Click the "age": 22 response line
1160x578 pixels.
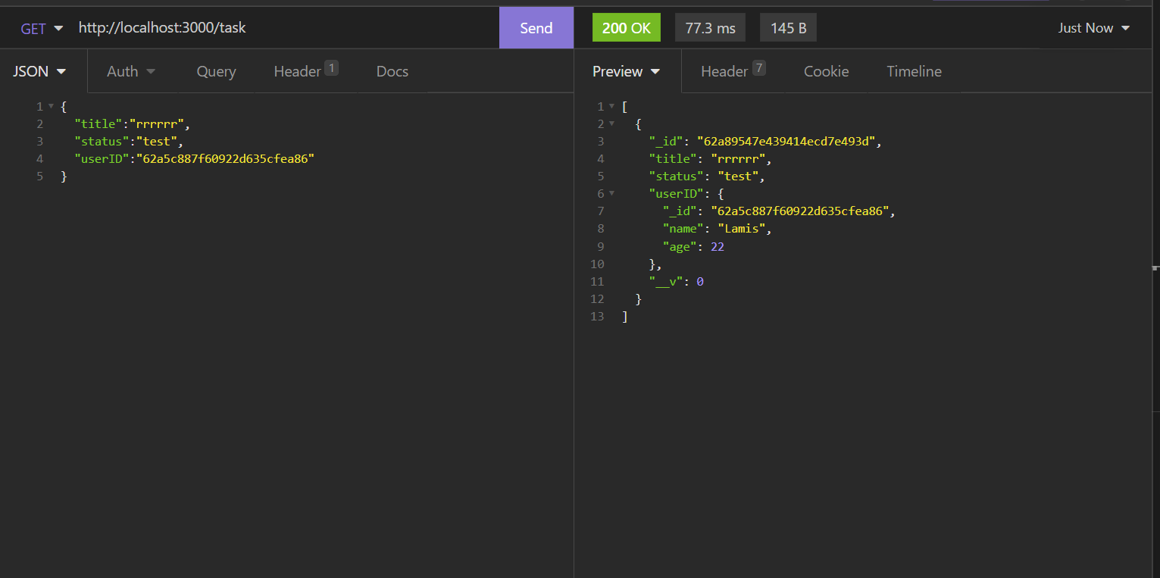click(x=693, y=246)
